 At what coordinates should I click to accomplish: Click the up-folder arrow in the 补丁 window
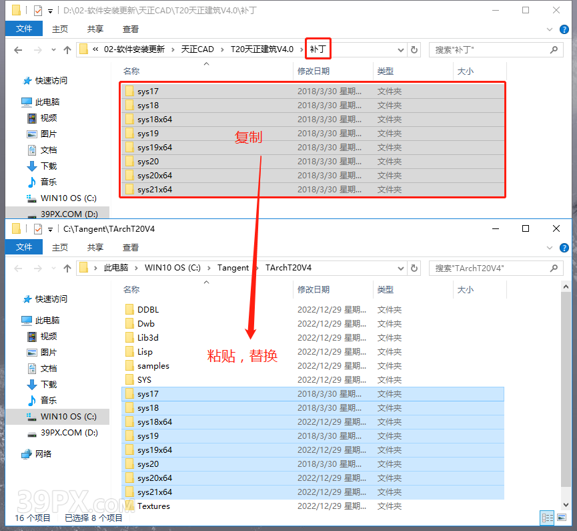click(x=67, y=49)
